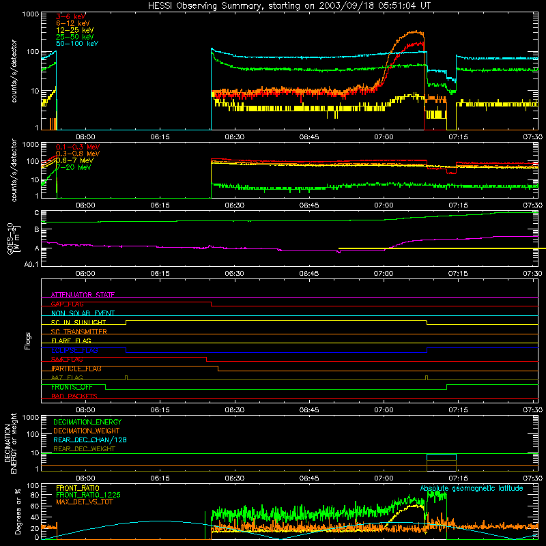
Task: Click the GOES-10 W m-2 axis title
Action: click(13, 238)
